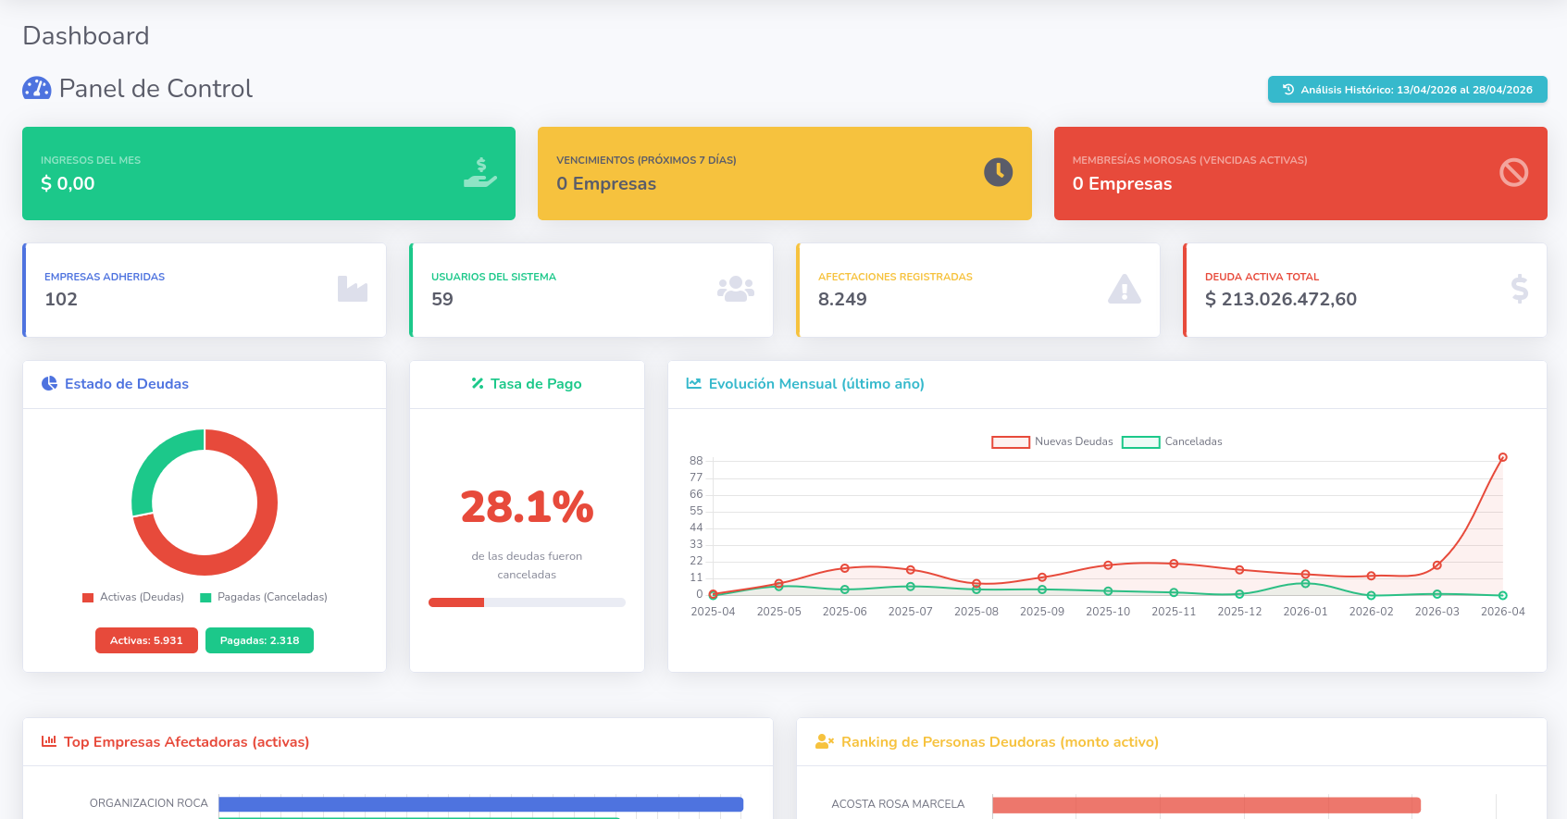Viewport: 1567px width, 819px height.
Task: Click the hand-holding-dollar icon on Ingresos del Mes
Action: tap(480, 173)
